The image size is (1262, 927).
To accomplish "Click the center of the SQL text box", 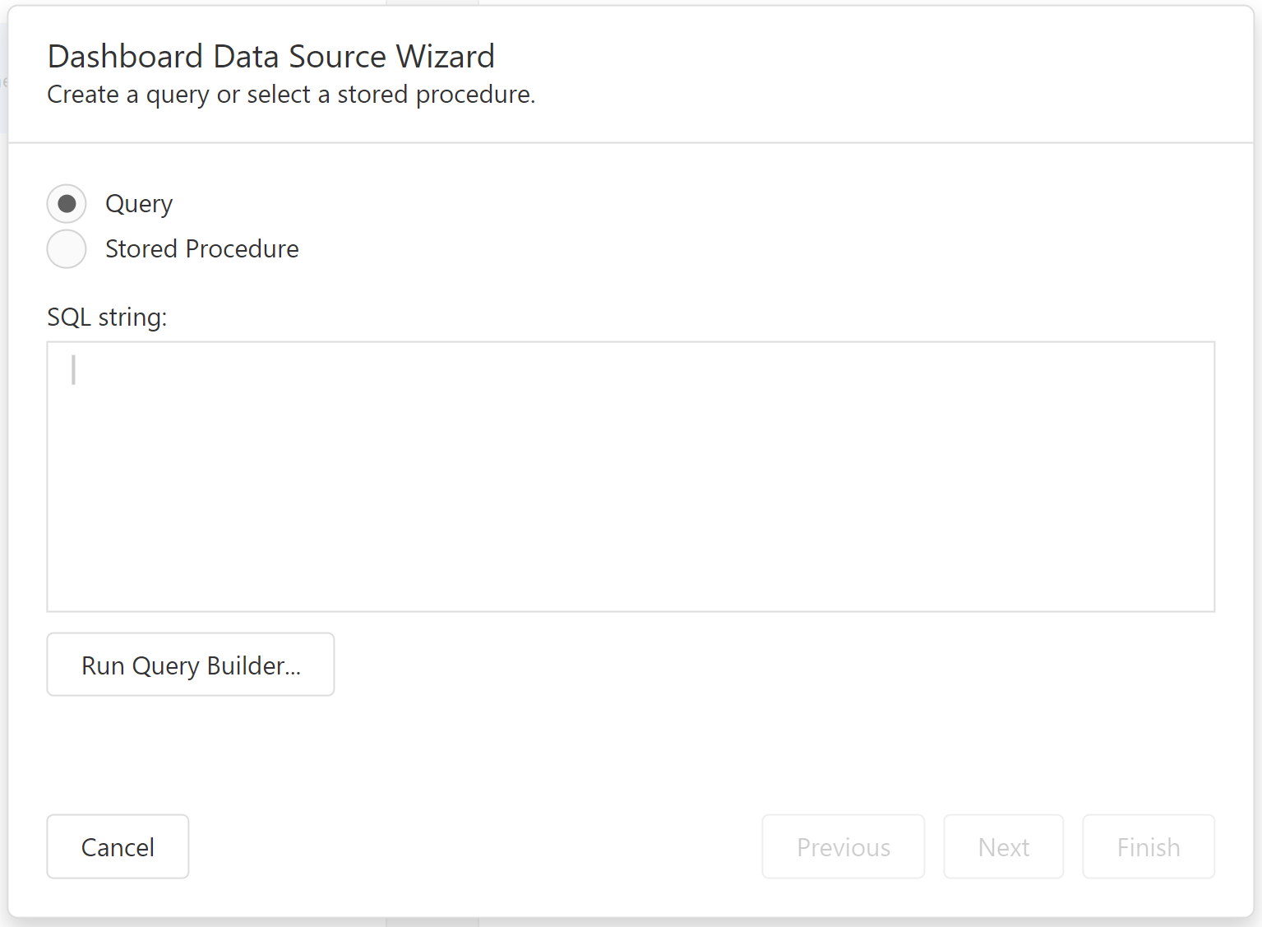I will coord(631,477).
